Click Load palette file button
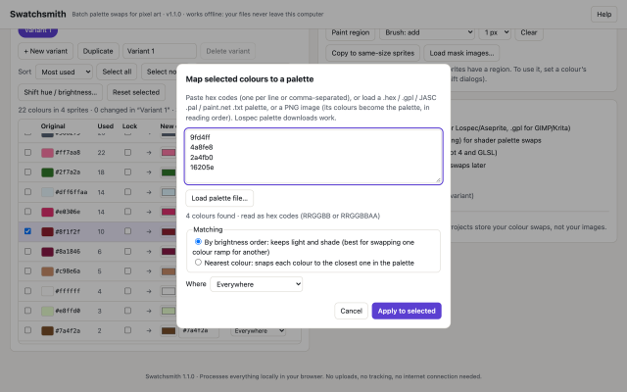 [219, 198]
